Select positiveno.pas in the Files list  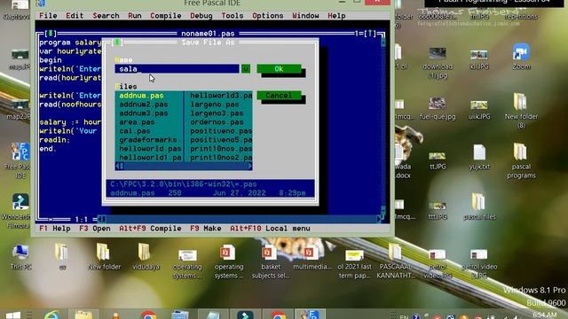click(221, 131)
